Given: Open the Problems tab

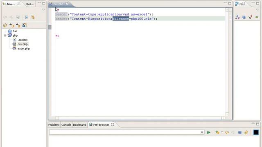Looking at the screenshot, I should click(x=54, y=125).
